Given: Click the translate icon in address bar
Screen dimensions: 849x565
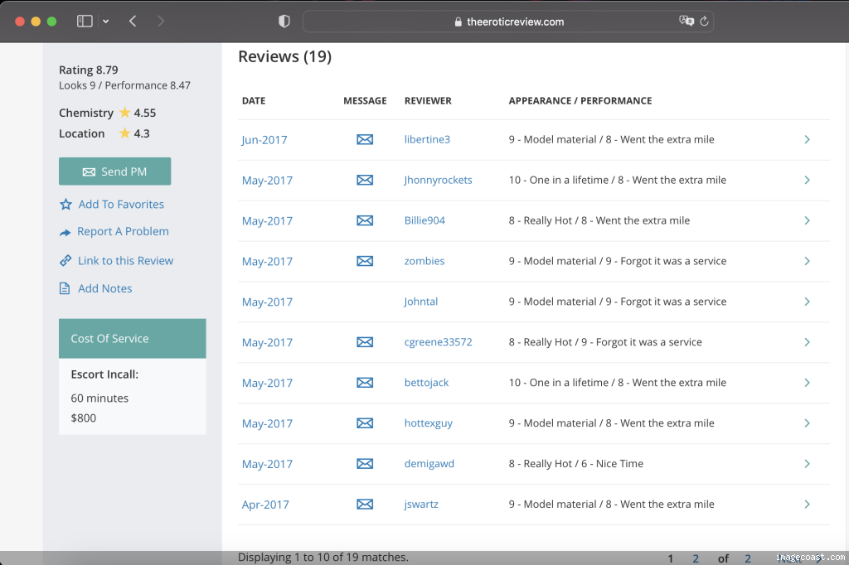Looking at the screenshot, I should coord(686,22).
